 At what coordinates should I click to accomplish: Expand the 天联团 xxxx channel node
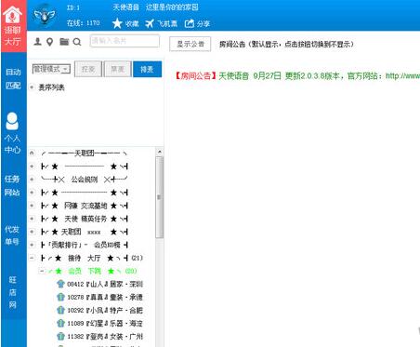pyautogui.click(x=32, y=232)
